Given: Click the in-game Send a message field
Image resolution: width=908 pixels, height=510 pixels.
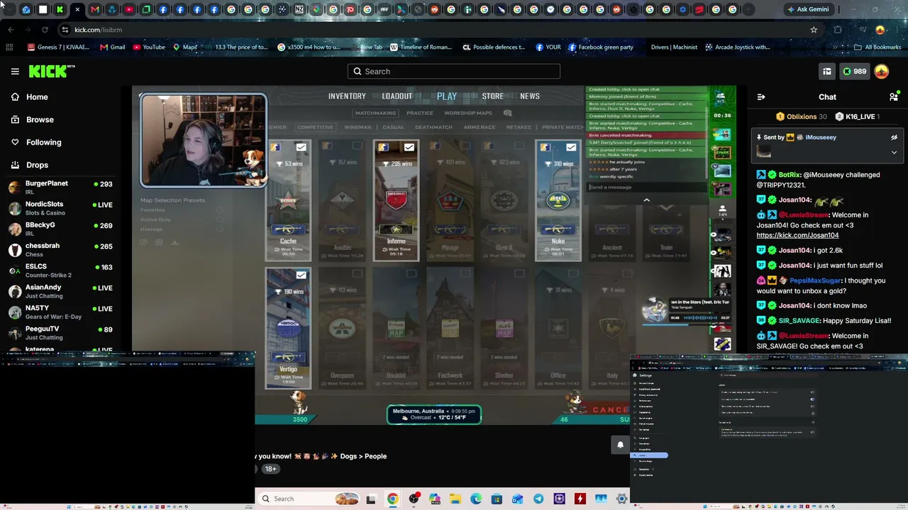Looking at the screenshot, I should click(647, 187).
